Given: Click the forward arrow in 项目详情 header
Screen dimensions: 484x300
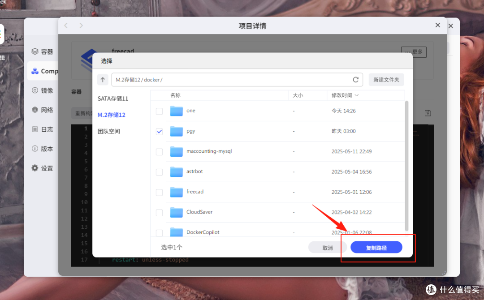Looking at the screenshot, I should [x=81, y=25].
